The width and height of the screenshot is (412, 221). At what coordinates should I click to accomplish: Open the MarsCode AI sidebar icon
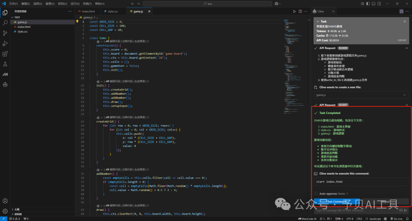coord(5,75)
